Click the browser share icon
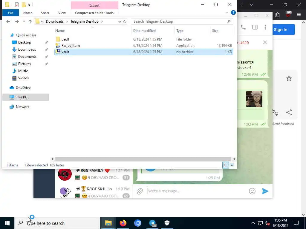This screenshot has width=306, height=229. point(289,112)
